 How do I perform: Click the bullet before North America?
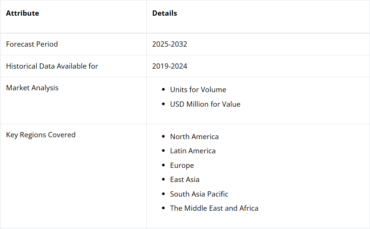click(163, 136)
